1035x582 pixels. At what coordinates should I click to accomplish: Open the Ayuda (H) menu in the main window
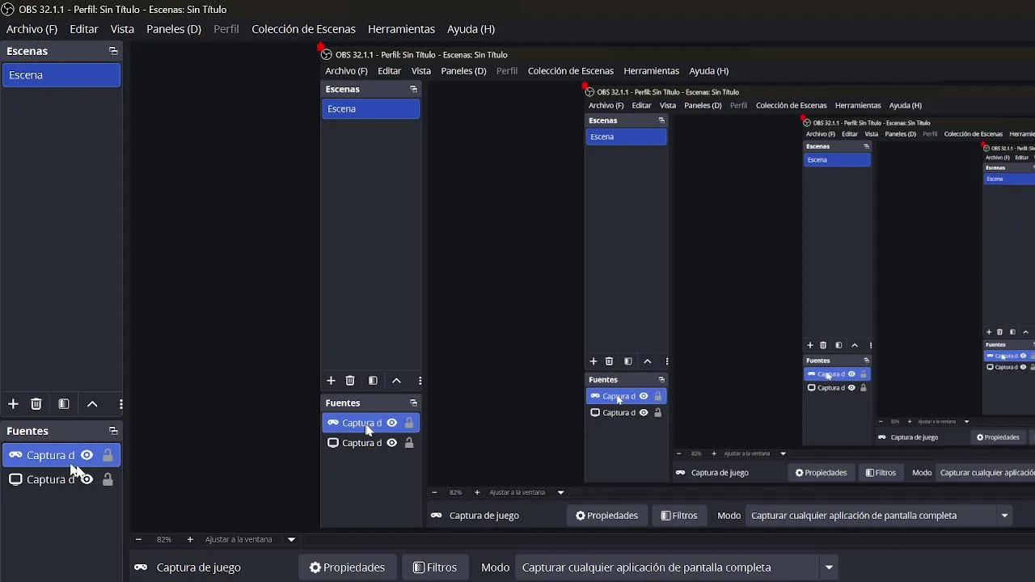471,29
